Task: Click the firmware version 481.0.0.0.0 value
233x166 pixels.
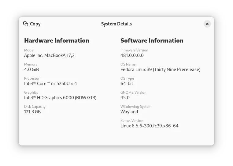Action: pos(132,55)
